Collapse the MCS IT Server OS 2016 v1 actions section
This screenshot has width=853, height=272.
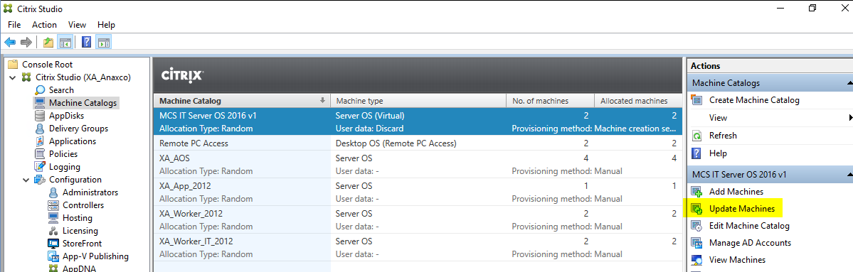[849, 175]
